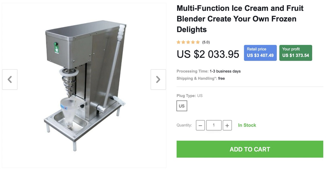Click the green Your profit badge
The height and width of the screenshot is (169, 330).
pos(295,53)
